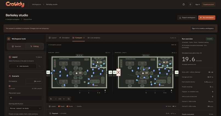This screenshot has width=221, height=116.
Task: Fit plan to view icon
Action: tap(69, 99)
